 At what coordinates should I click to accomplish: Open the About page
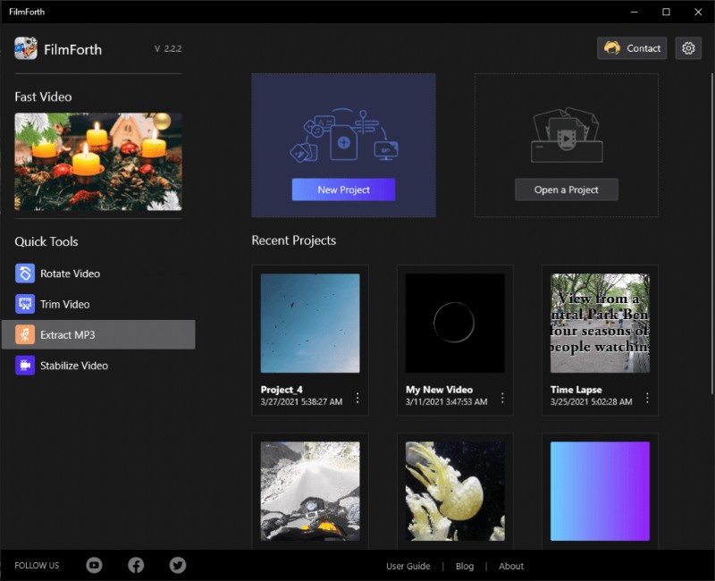511,566
